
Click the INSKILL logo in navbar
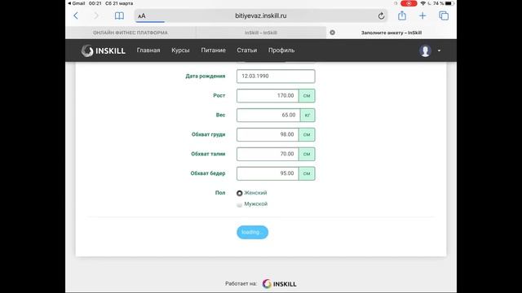click(104, 50)
